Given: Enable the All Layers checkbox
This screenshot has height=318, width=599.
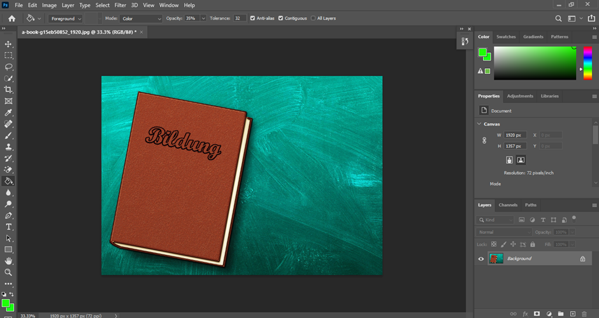Looking at the screenshot, I should click(x=314, y=18).
